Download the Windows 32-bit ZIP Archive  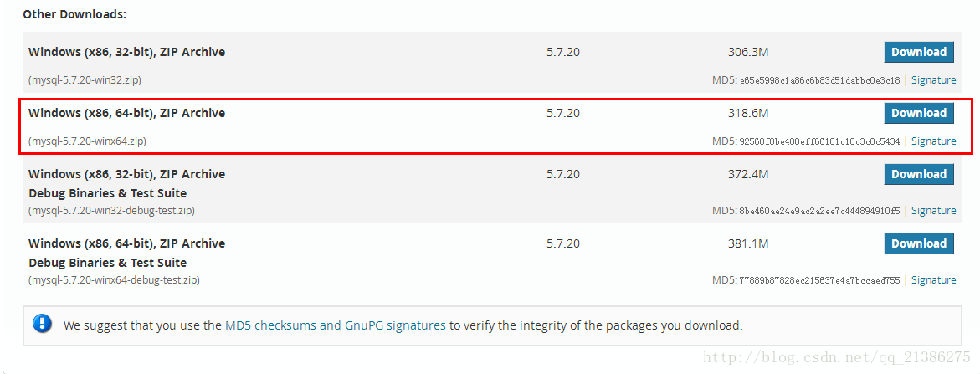919,52
